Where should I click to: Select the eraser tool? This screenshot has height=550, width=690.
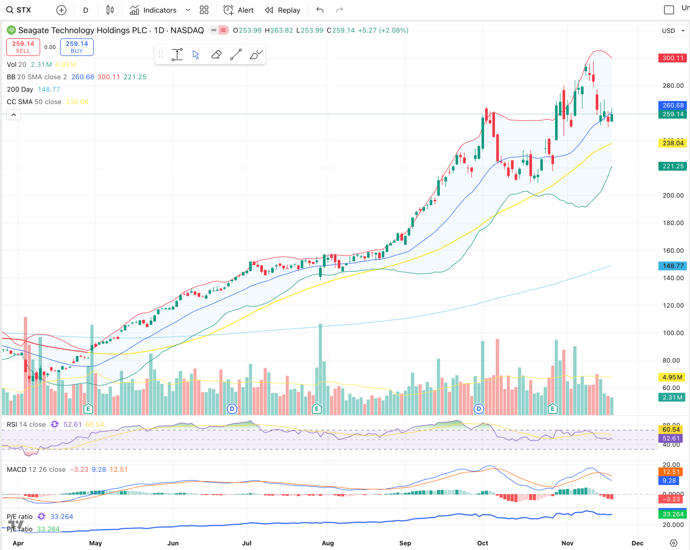point(216,55)
